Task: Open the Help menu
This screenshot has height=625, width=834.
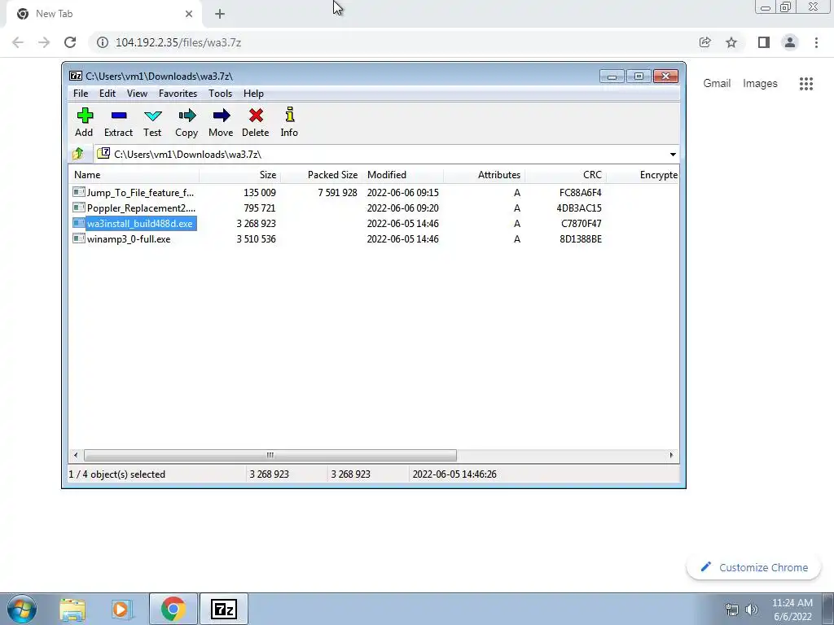Action: (253, 94)
